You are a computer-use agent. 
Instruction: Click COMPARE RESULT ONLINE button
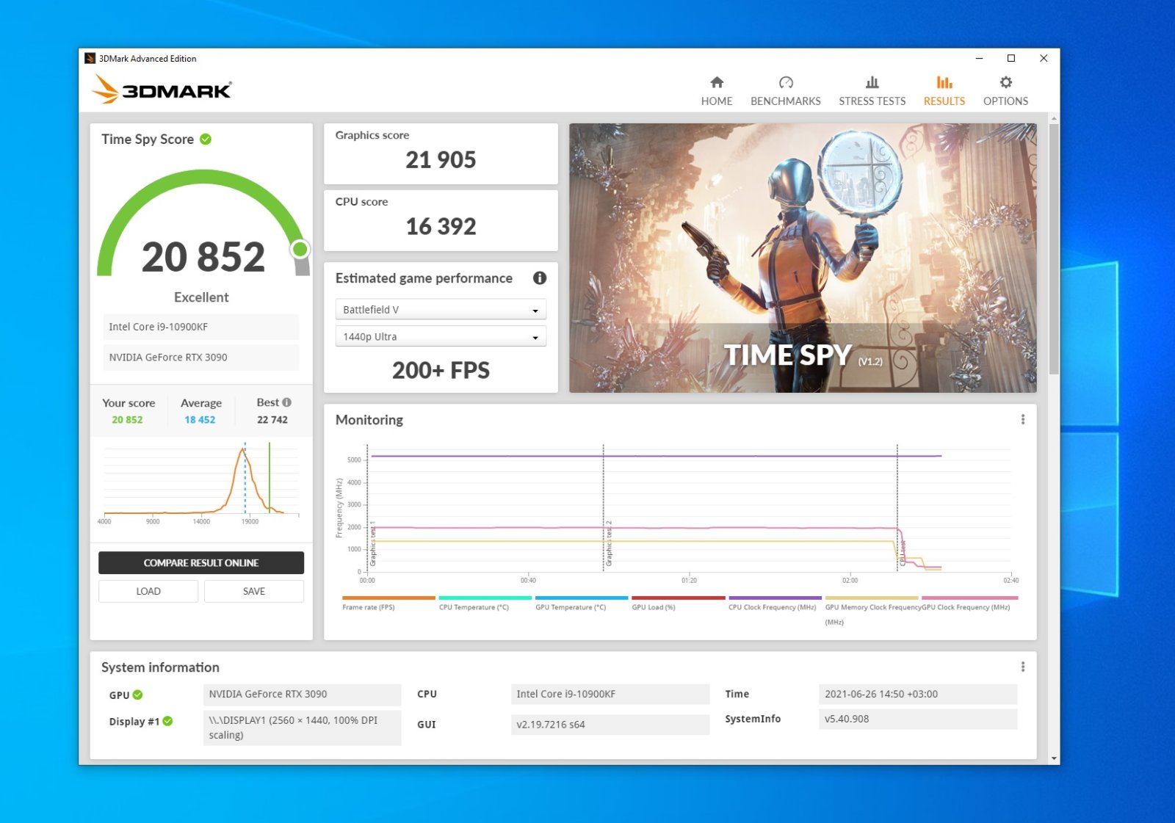[201, 563]
